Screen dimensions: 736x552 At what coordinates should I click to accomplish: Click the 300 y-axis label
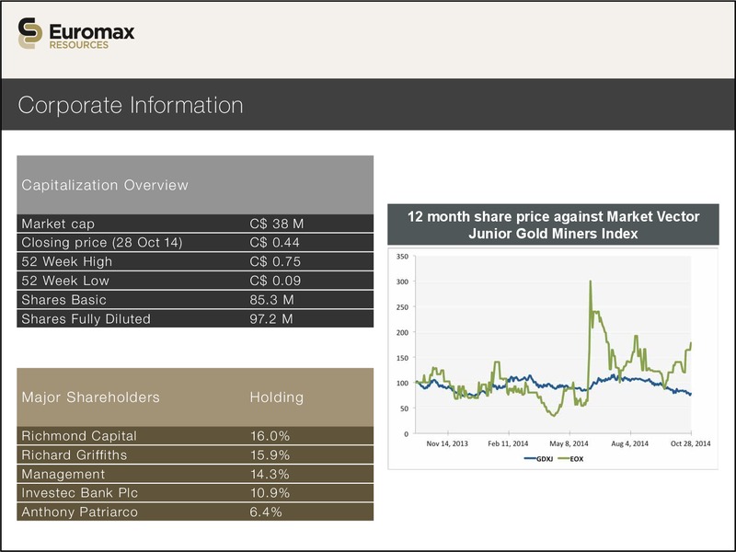pyautogui.click(x=402, y=282)
